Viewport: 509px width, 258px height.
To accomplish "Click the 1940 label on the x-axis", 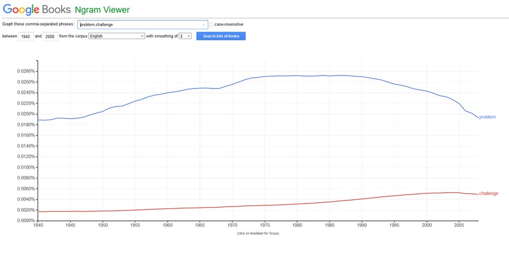I will 38,226.
